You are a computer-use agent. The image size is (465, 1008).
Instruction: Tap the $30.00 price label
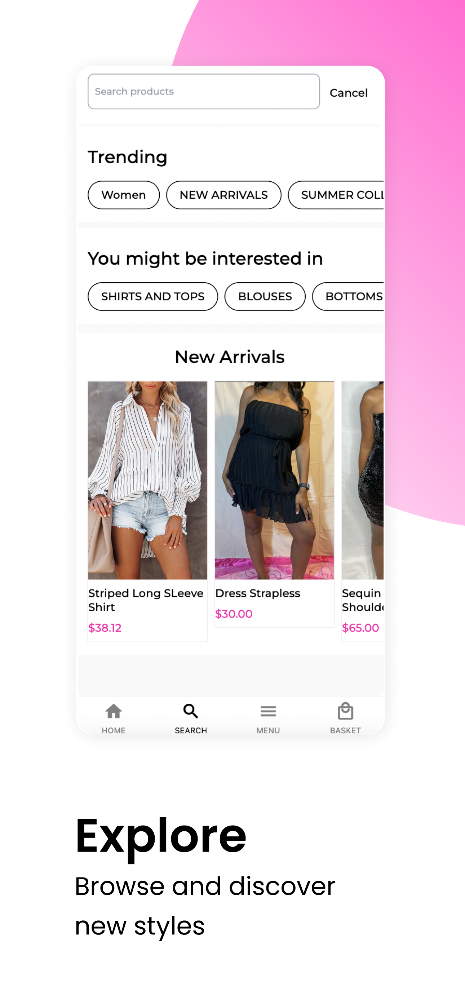point(234,614)
